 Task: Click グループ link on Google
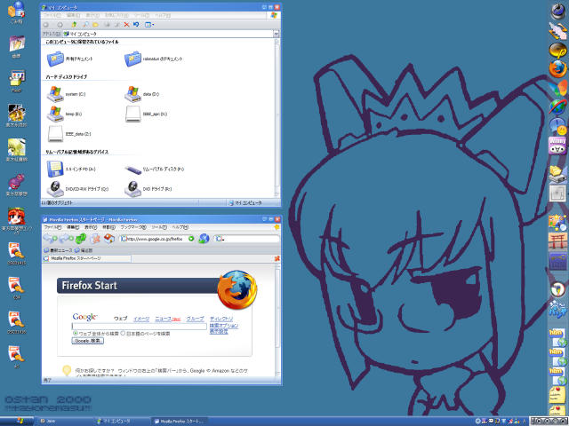click(195, 319)
